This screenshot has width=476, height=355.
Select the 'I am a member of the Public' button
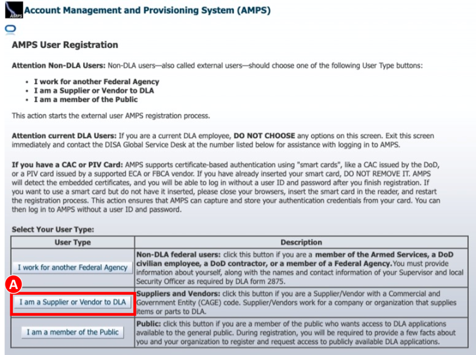coord(73,332)
